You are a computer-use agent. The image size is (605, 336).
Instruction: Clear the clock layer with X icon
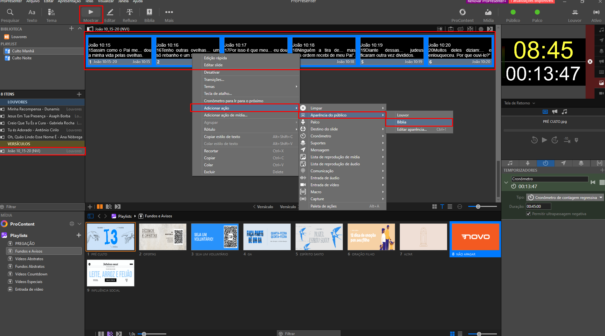tap(590, 62)
